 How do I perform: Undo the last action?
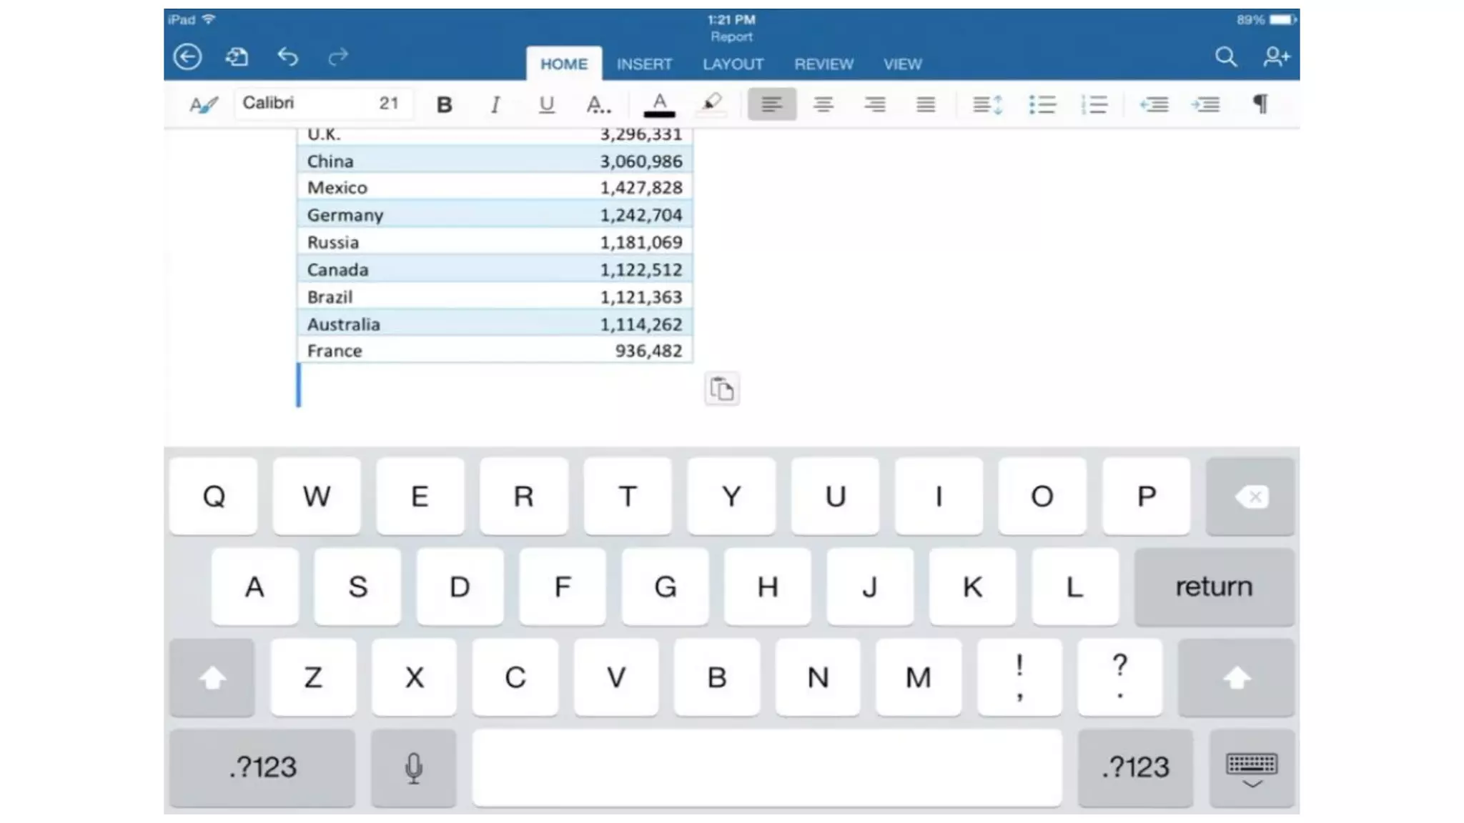(287, 56)
